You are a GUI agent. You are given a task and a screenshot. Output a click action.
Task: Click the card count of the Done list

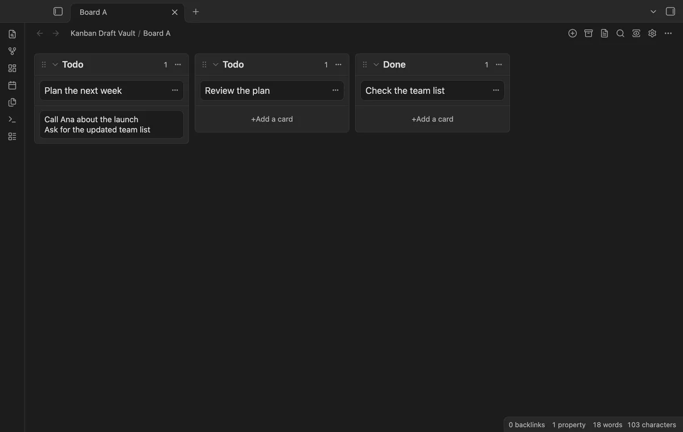pos(487,65)
